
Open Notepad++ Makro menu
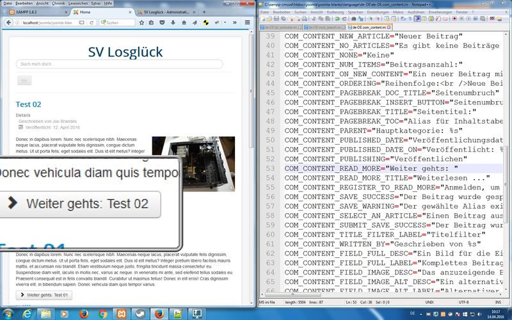coord(398,12)
